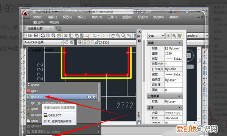Click the New drawing icon in toolbar

point(25,36)
